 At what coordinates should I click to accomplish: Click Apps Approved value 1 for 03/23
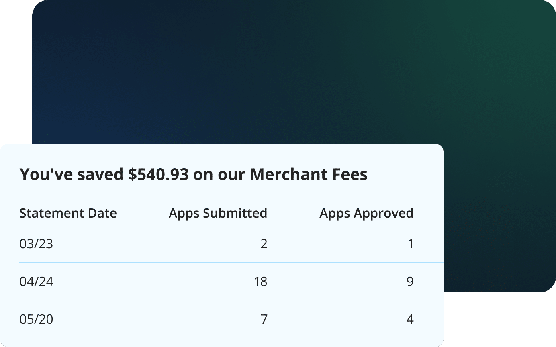[x=410, y=244]
